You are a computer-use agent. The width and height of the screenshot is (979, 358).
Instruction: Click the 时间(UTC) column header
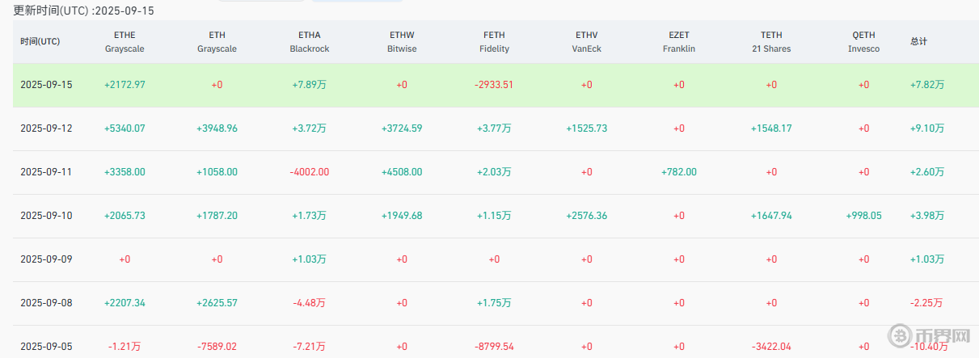40,42
